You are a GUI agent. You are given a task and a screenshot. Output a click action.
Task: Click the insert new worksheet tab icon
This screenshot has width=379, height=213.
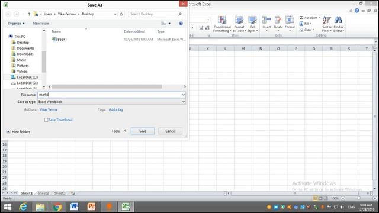click(x=73, y=193)
